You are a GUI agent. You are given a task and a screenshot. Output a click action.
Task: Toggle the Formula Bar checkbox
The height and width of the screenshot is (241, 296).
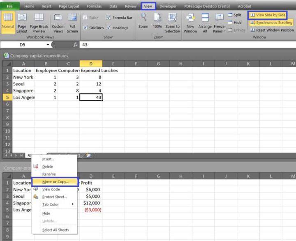pos(109,18)
